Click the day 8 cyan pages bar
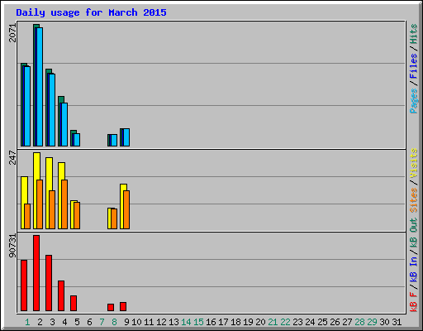This screenshot has height=331, width=423. [x=114, y=141]
